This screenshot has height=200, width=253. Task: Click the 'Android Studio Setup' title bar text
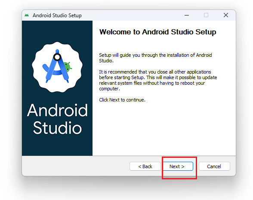click(x=57, y=15)
